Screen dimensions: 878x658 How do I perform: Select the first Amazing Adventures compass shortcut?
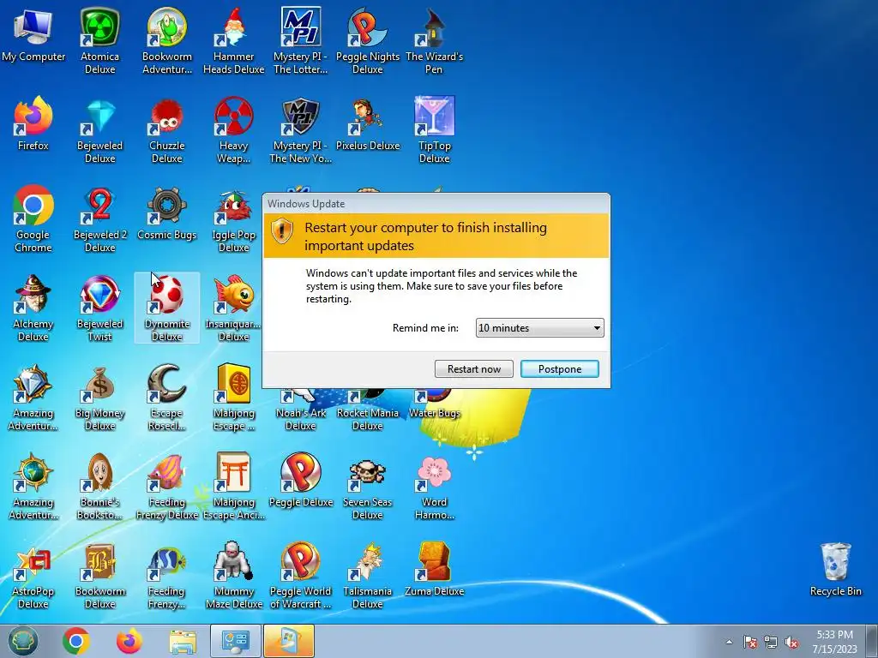click(x=33, y=398)
